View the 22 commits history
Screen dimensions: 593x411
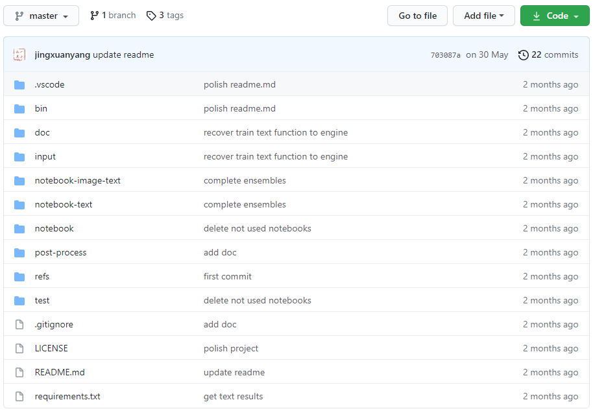555,54
